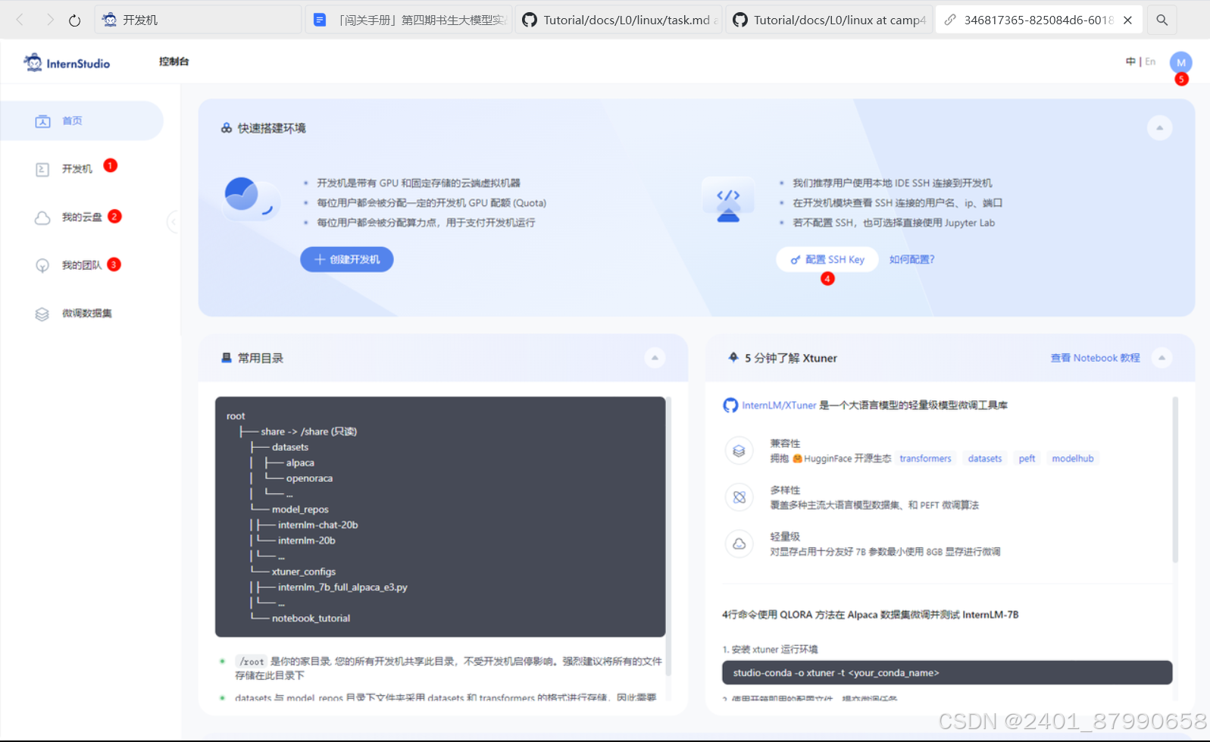The width and height of the screenshot is (1210, 742).
Task: Click the 快速搭建环境 section icon
Action: (227, 128)
